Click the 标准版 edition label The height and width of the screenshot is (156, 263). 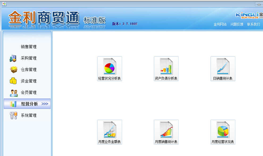pyautogui.click(x=94, y=20)
